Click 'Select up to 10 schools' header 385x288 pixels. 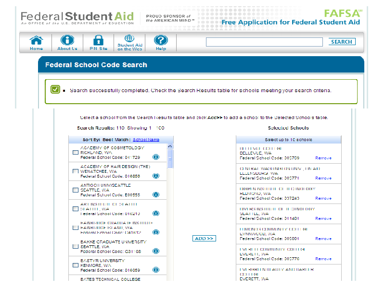click(x=288, y=140)
